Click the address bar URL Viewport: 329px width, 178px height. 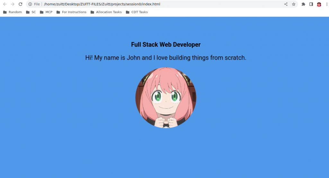pos(102,4)
